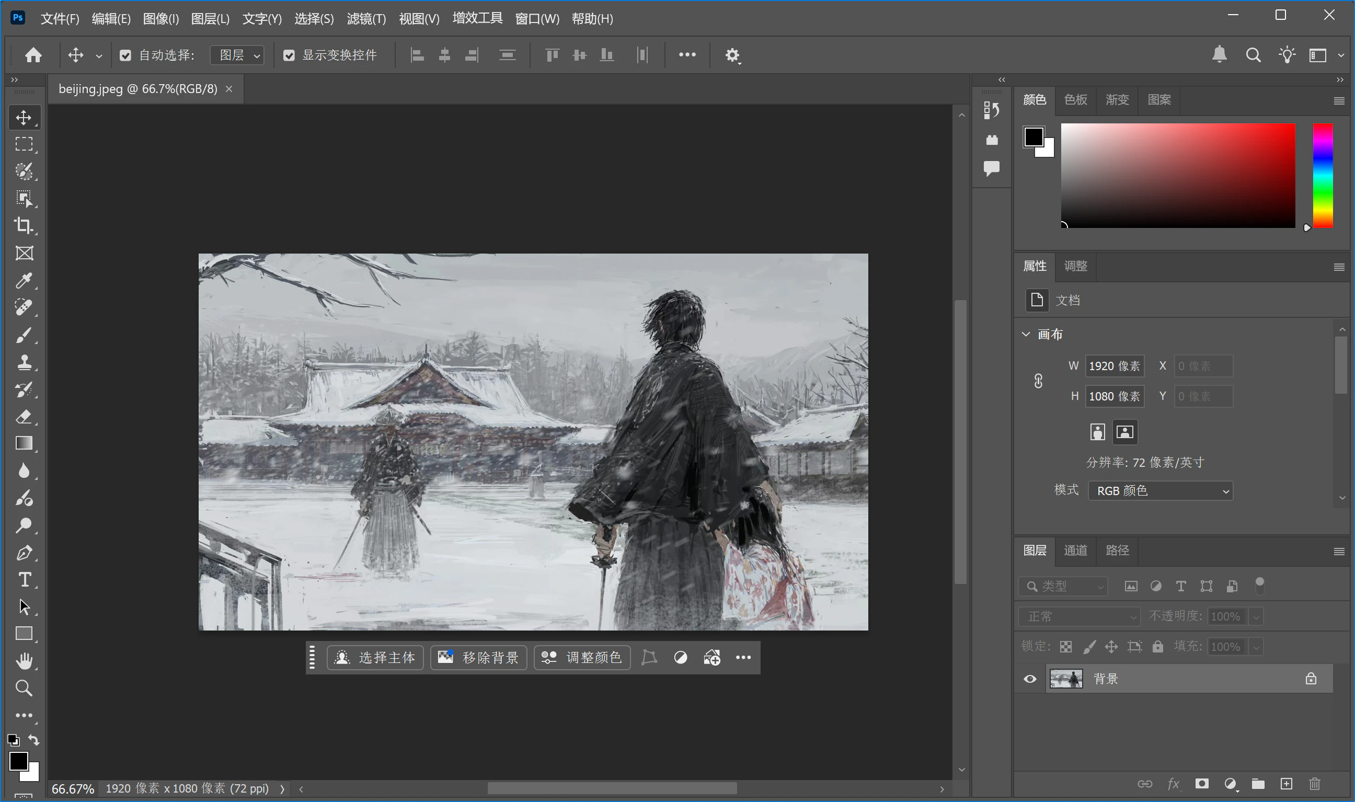
Task: Hide the 背景 layer visibility eye
Action: 1030,679
